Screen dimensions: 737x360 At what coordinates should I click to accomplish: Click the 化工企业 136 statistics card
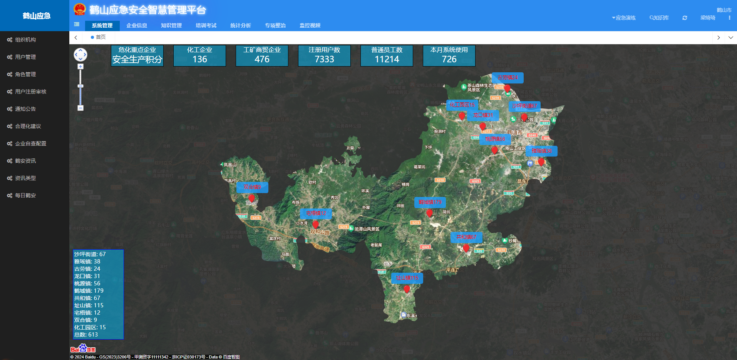coord(199,55)
